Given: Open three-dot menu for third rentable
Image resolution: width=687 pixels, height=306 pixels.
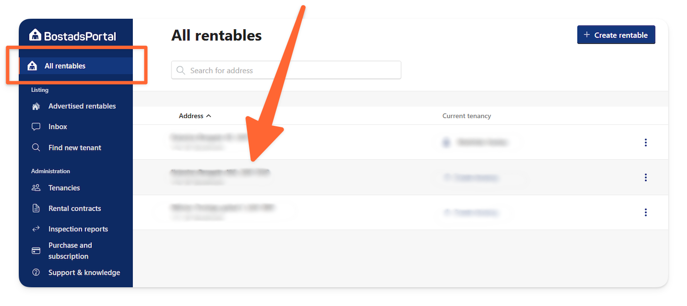Looking at the screenshot, I should point(646,212).
